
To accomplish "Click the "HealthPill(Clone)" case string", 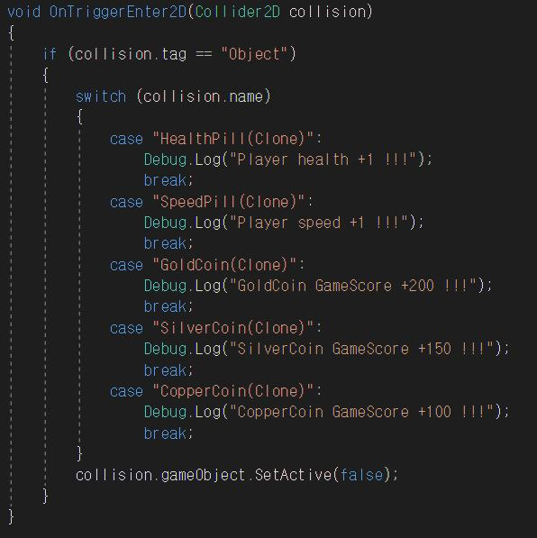I will pos(233,139).
